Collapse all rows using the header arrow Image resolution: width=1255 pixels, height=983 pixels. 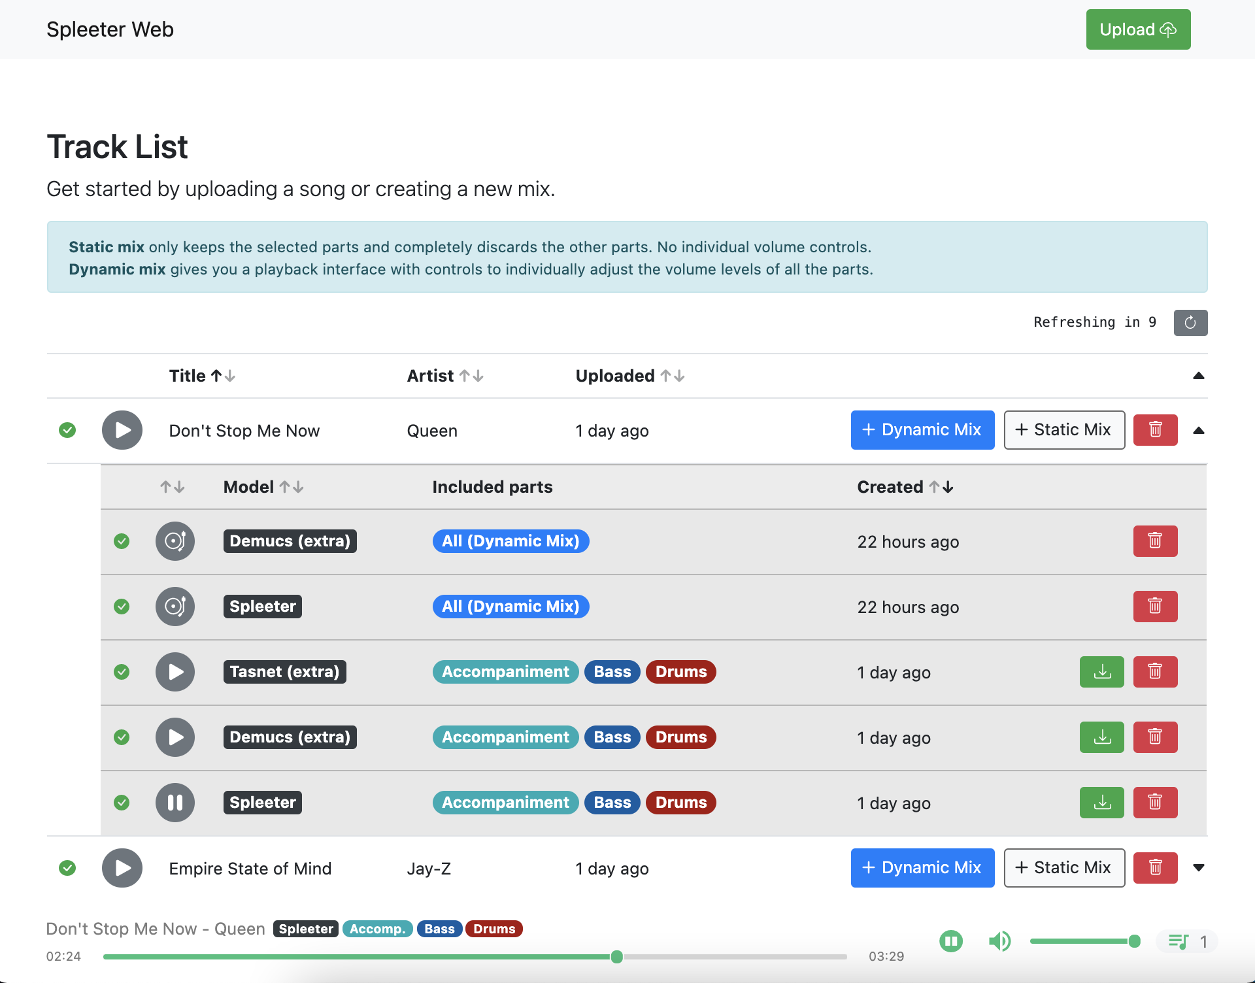pyautogui.click(x=1198, y=376)
